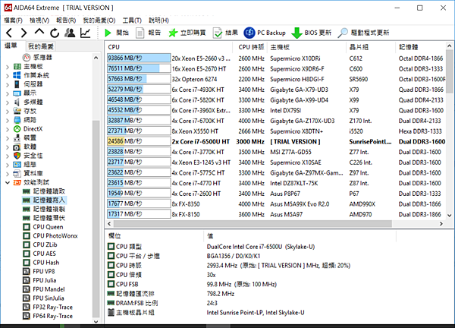Select the highlighted 24586 MB/s result bar
455x328 pixels.
pos(139,141)
